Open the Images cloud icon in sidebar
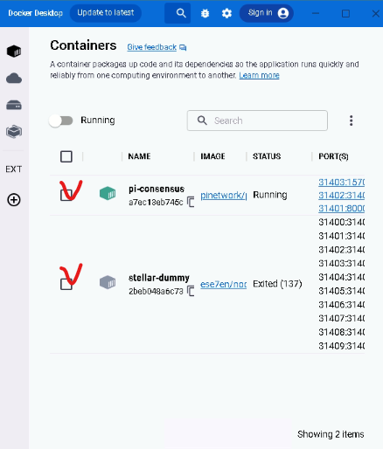This screenshot has height=449, width=383. click(14, 79)
